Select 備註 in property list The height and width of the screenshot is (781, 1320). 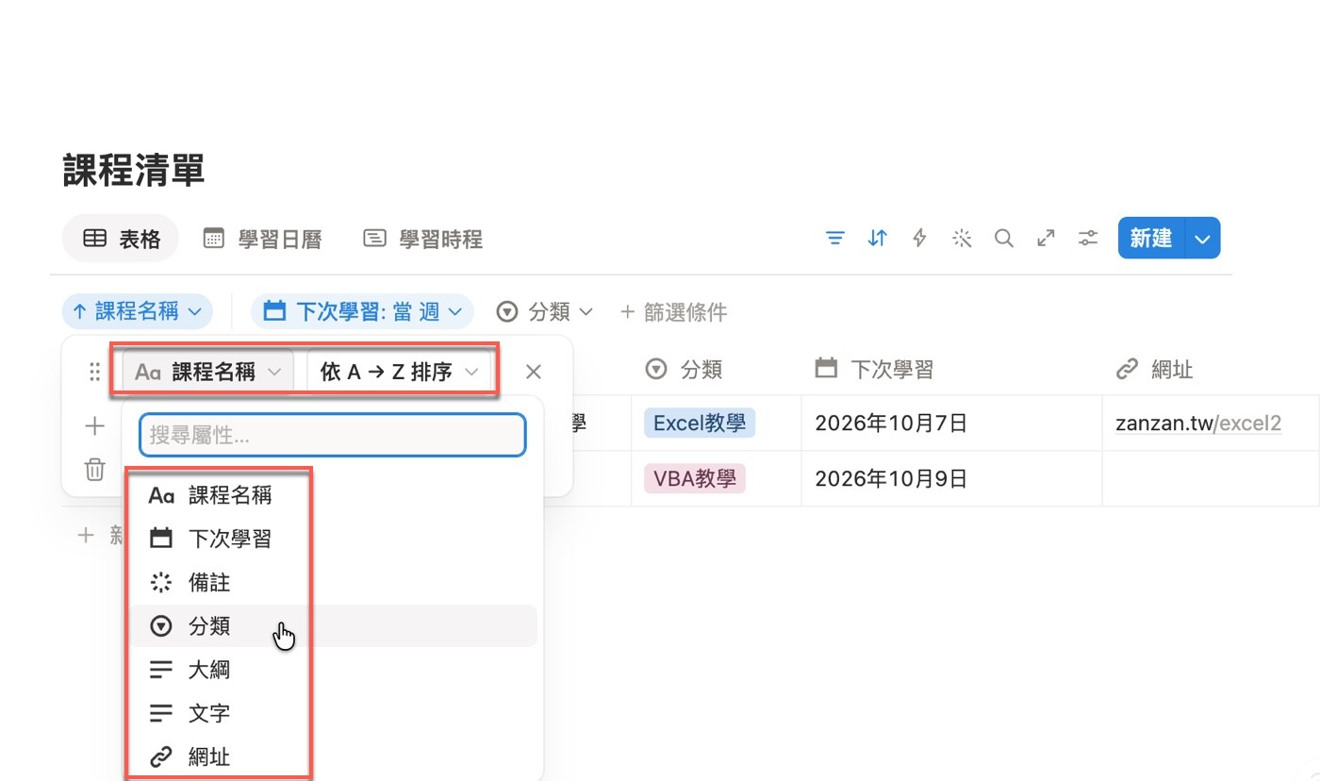coord(333,582)
